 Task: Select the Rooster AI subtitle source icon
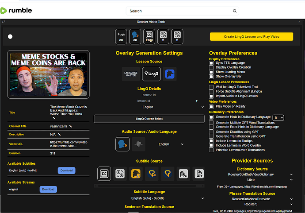136,174
